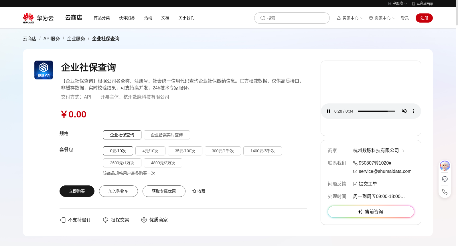Click the 登录 link
This screenshot has height=246, width=458.
click(x=405, y=18)
